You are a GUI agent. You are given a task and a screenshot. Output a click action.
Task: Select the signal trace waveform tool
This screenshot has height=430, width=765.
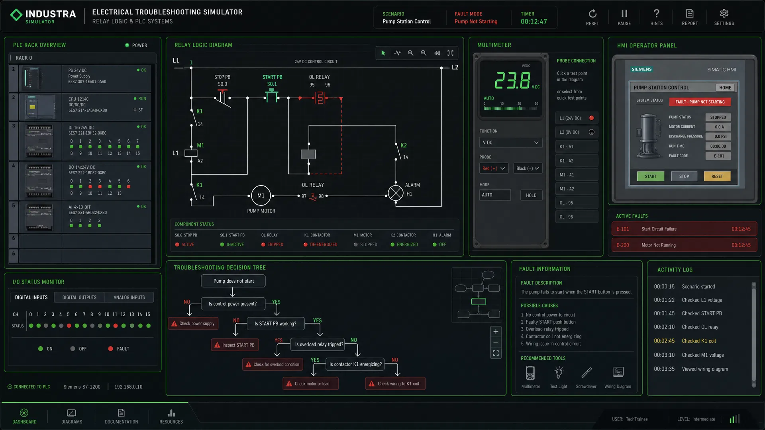click(x=397, y=53)
